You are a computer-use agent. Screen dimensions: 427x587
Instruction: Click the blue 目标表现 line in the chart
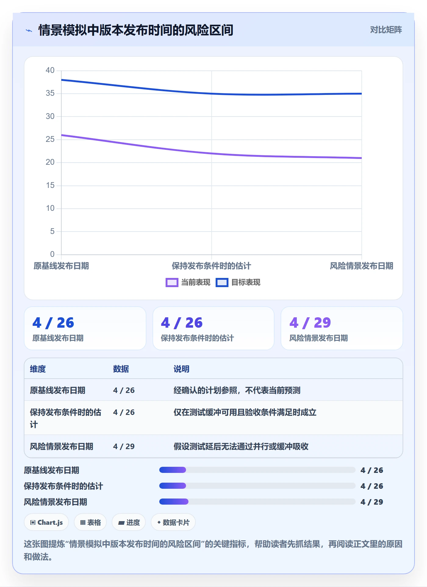click(x=211, y=94)
